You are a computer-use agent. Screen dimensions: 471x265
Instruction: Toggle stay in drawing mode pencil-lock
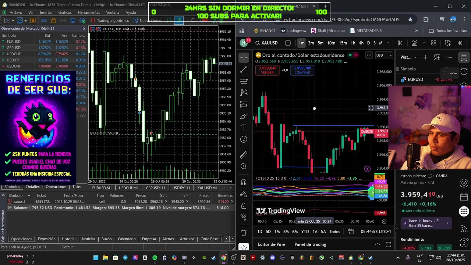(244, 194)
